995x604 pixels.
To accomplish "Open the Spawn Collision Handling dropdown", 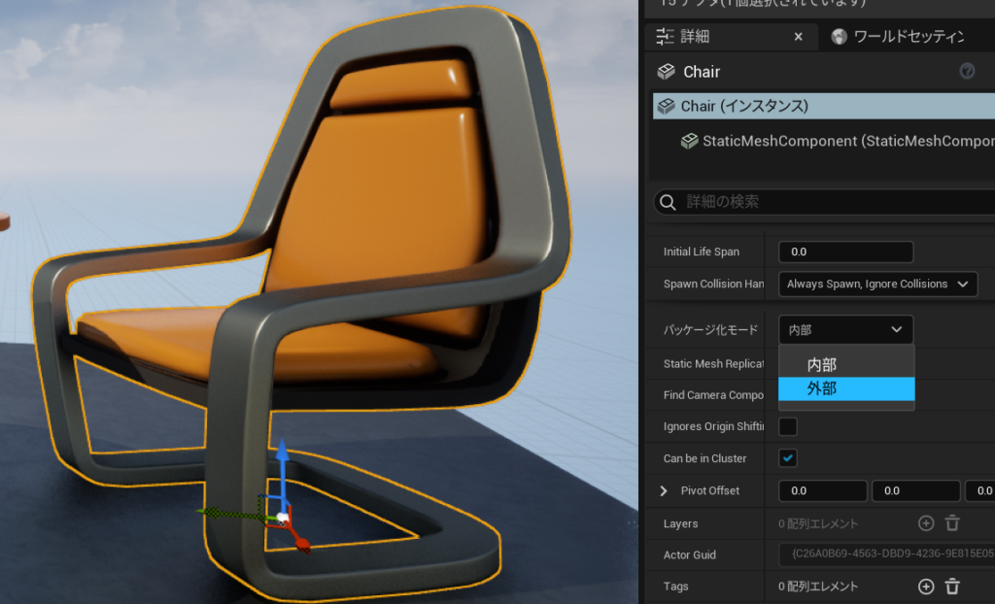I will [877, 284].
